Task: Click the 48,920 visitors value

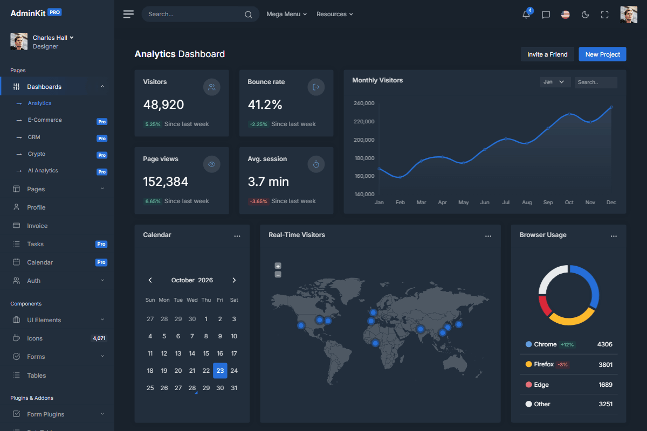Action: click(x=163, y=105)
